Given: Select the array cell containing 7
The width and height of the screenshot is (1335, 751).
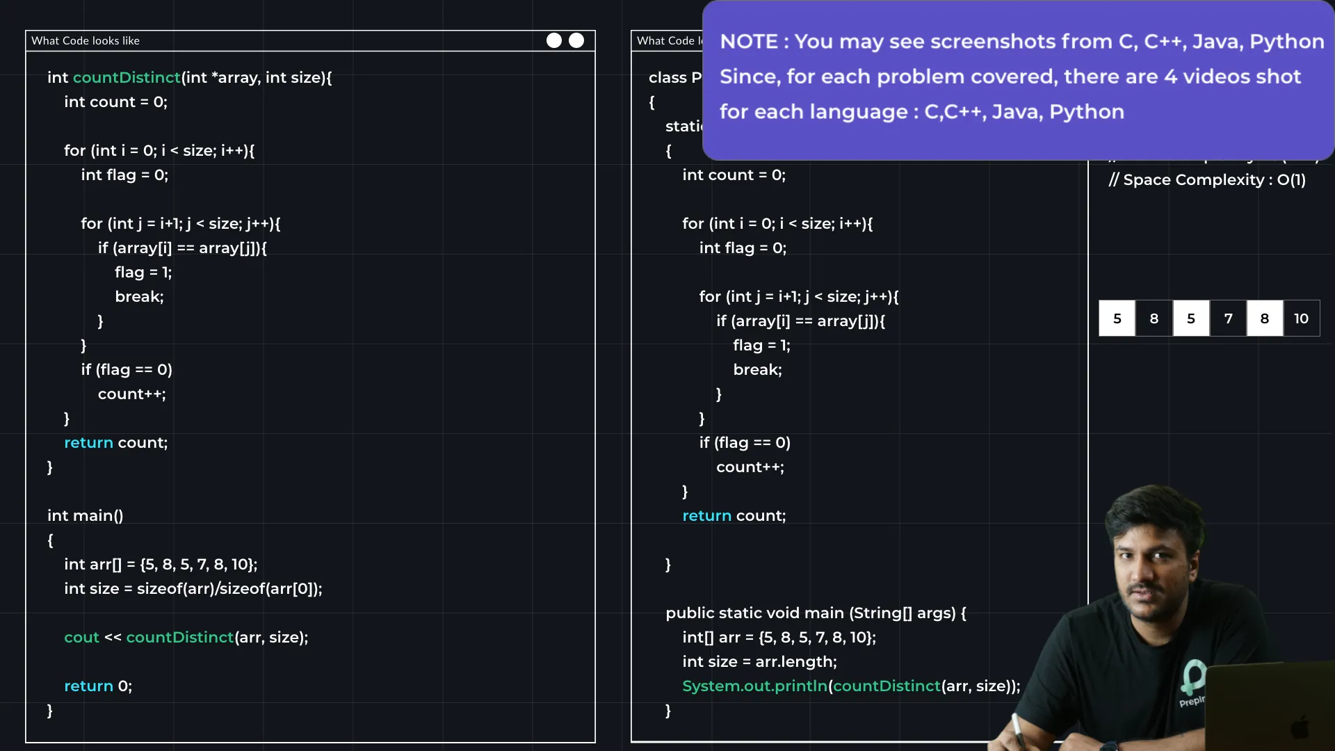Looking at the screenshot, I should pos(1228,318).
